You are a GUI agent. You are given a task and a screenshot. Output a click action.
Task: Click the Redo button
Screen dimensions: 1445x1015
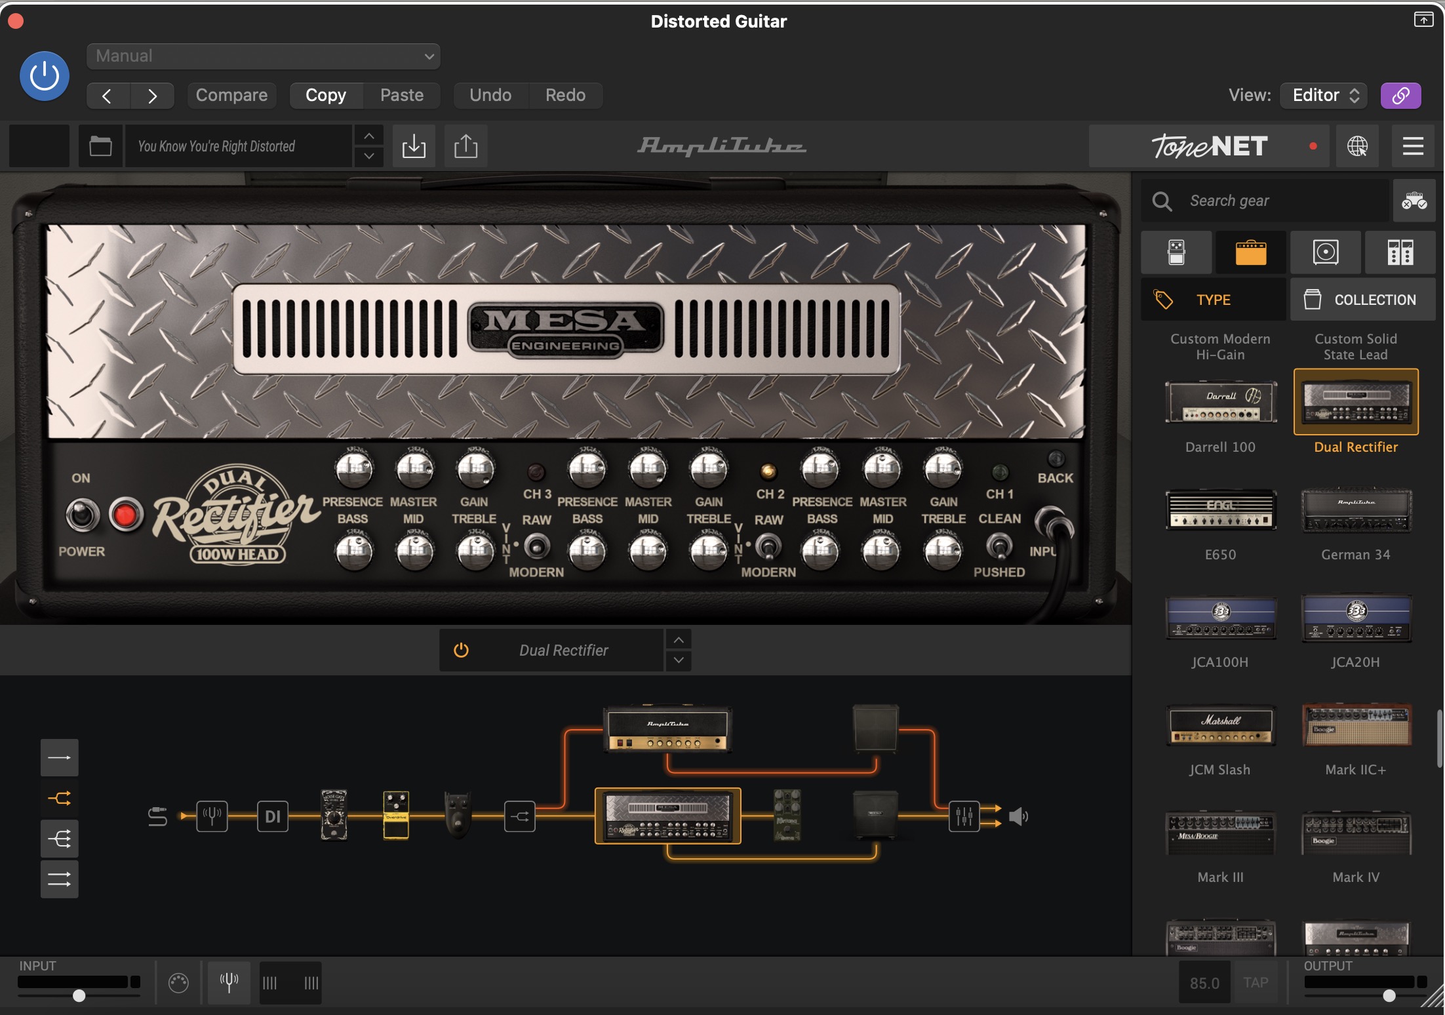(x=566, y=96)
